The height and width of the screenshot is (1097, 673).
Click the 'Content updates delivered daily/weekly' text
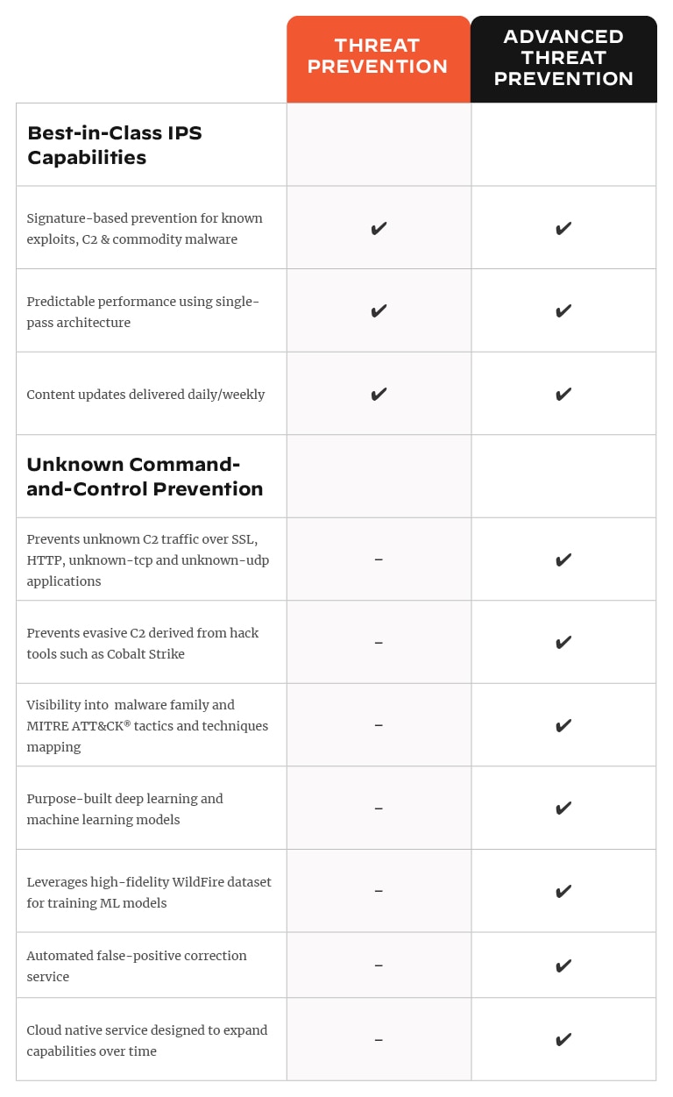(145, 395)
